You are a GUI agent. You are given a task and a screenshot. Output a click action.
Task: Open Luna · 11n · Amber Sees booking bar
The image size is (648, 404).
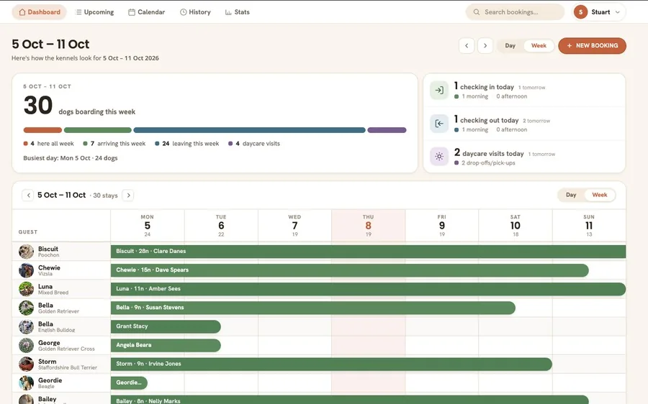point(368,289)
